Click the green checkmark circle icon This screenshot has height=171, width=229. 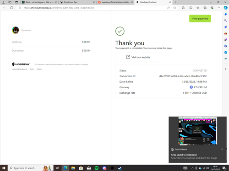(x=120, y=31)
